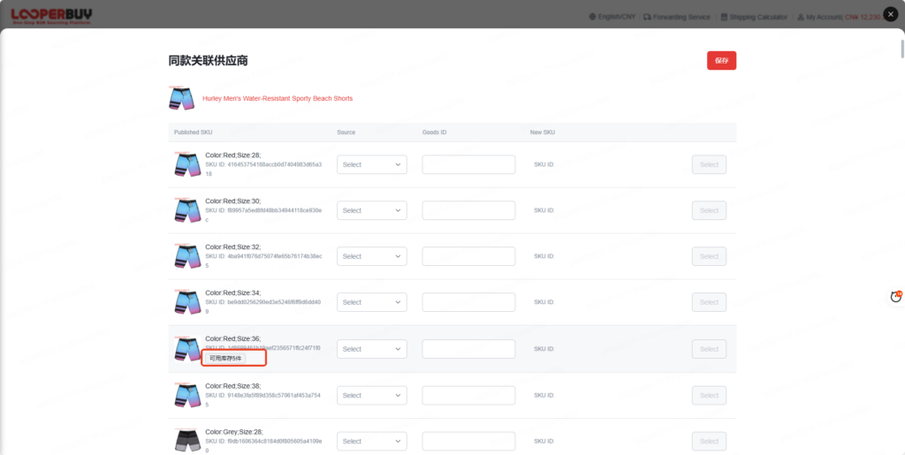Open Source dropdown for Red Size 28

tap(371, 164)
